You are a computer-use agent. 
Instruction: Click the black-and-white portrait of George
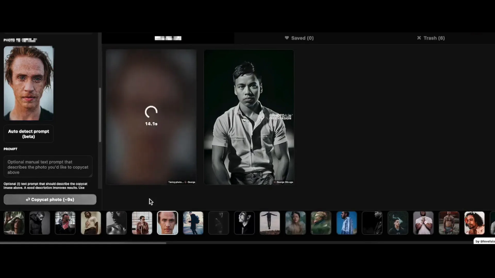click(x=249, y=117)
